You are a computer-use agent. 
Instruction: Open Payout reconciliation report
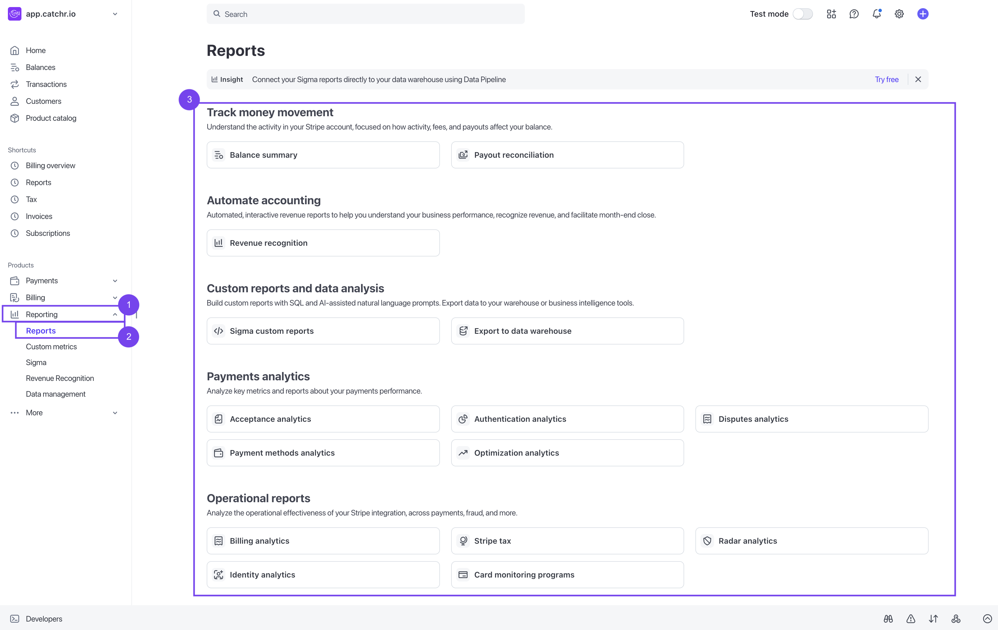[567, 155]
